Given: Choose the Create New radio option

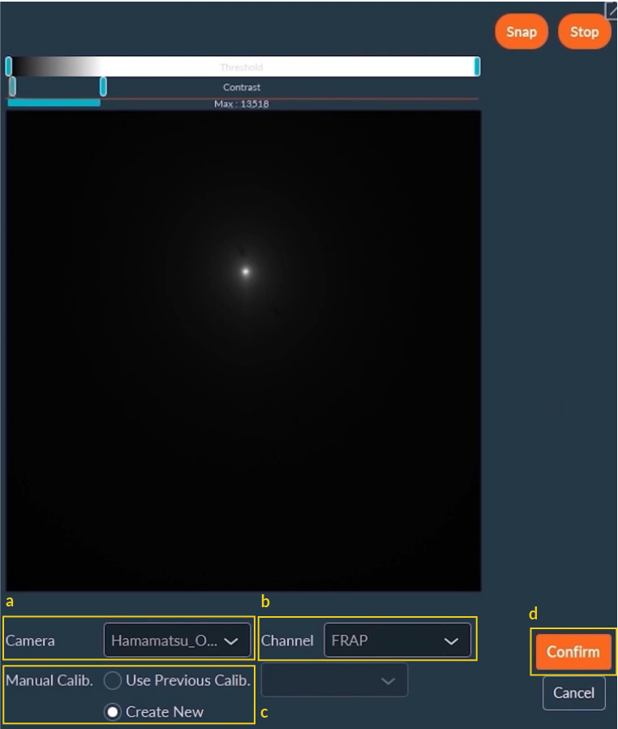Looking at the screenshot, I should [114, 712].
